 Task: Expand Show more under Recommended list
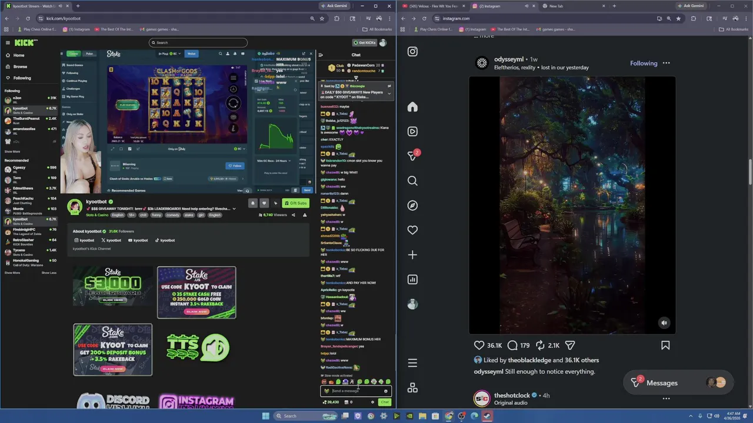pos(12,273)
